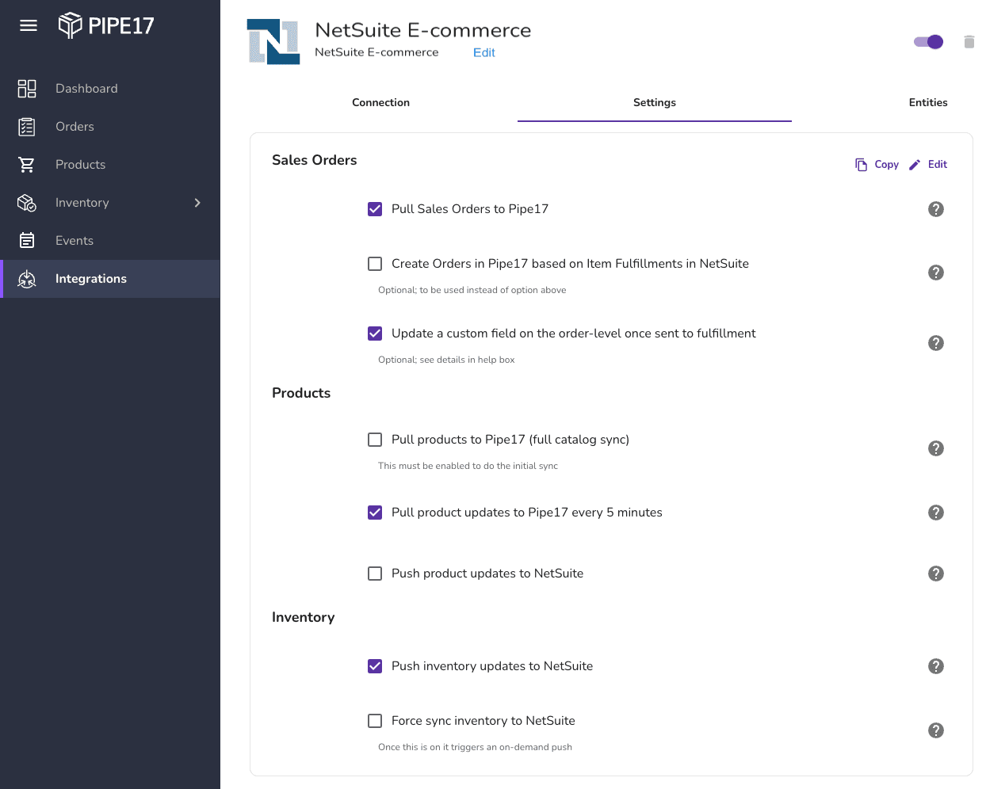Select the Settings tab
Image resolution: width=986 pixels, height=789 pixels.
point(655,103)
